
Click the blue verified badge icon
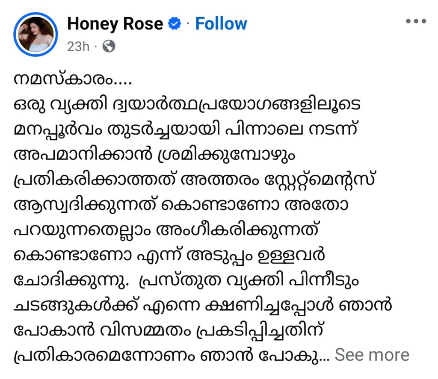pyautogui.click(x=175, y=24)
